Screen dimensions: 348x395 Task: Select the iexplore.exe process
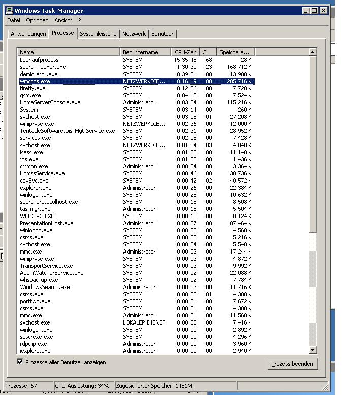pyautogui.click(x=137, y=351)
